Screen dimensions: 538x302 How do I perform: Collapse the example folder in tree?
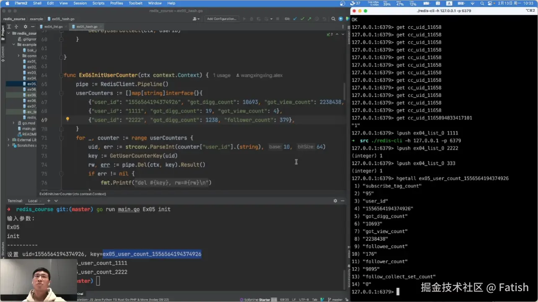click(14, 44)
